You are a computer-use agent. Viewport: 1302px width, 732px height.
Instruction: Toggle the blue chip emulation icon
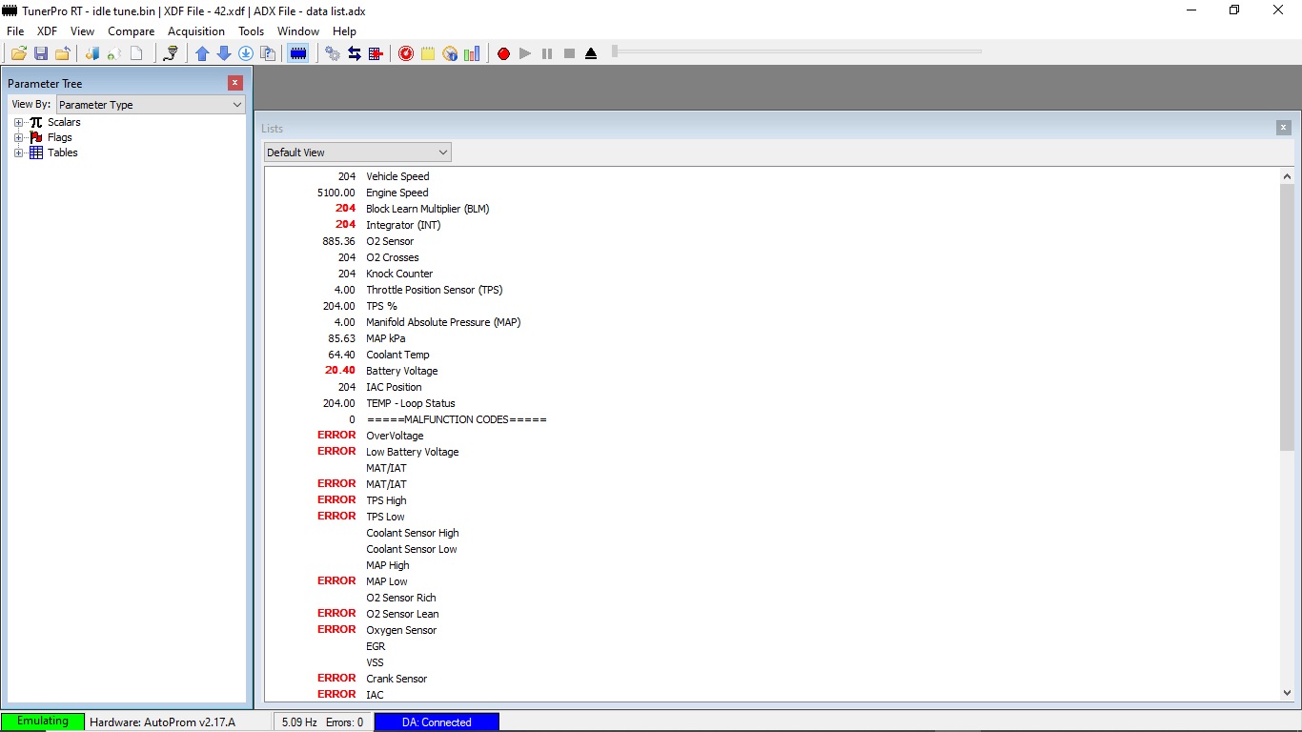[298, 53]
